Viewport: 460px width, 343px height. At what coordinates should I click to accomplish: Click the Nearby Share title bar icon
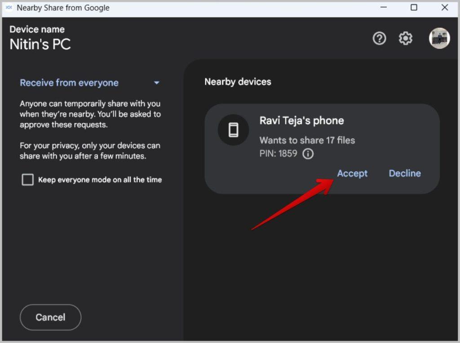click(9, 7)
